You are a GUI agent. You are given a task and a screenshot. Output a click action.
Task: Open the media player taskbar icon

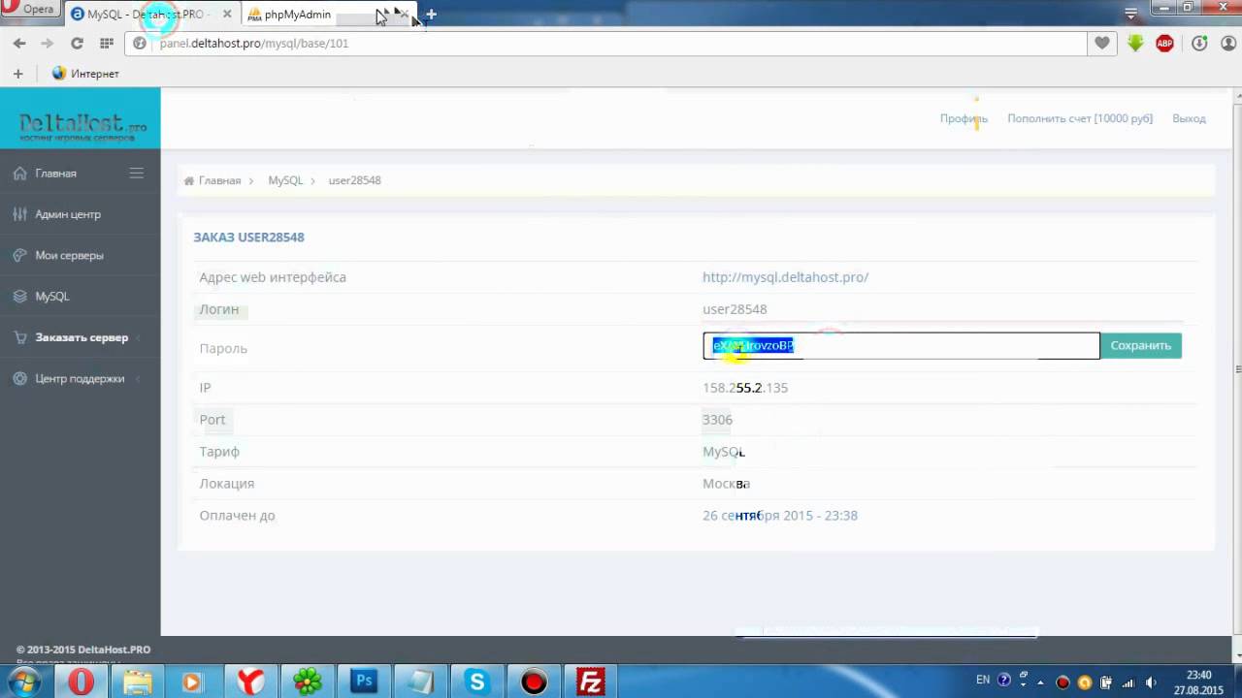coord(191,682)
